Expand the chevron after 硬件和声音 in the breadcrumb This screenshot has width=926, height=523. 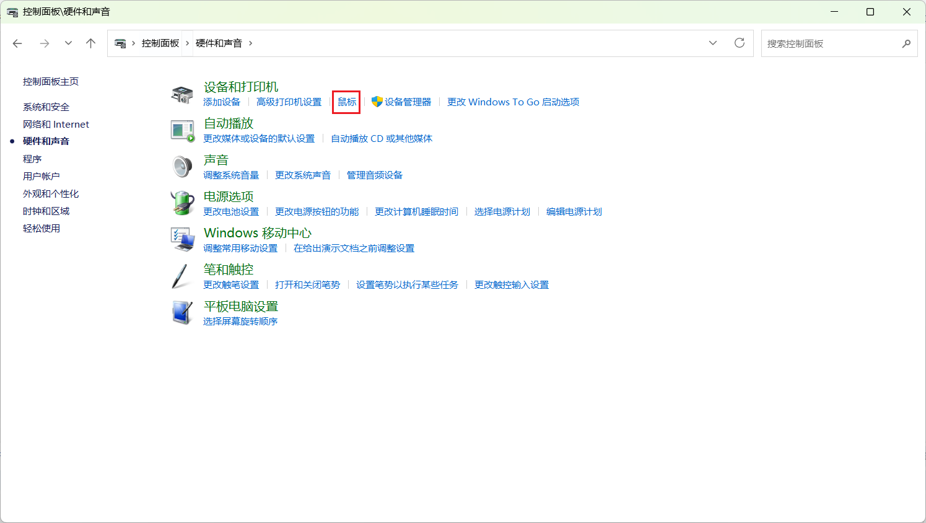[x=250, y=43]
